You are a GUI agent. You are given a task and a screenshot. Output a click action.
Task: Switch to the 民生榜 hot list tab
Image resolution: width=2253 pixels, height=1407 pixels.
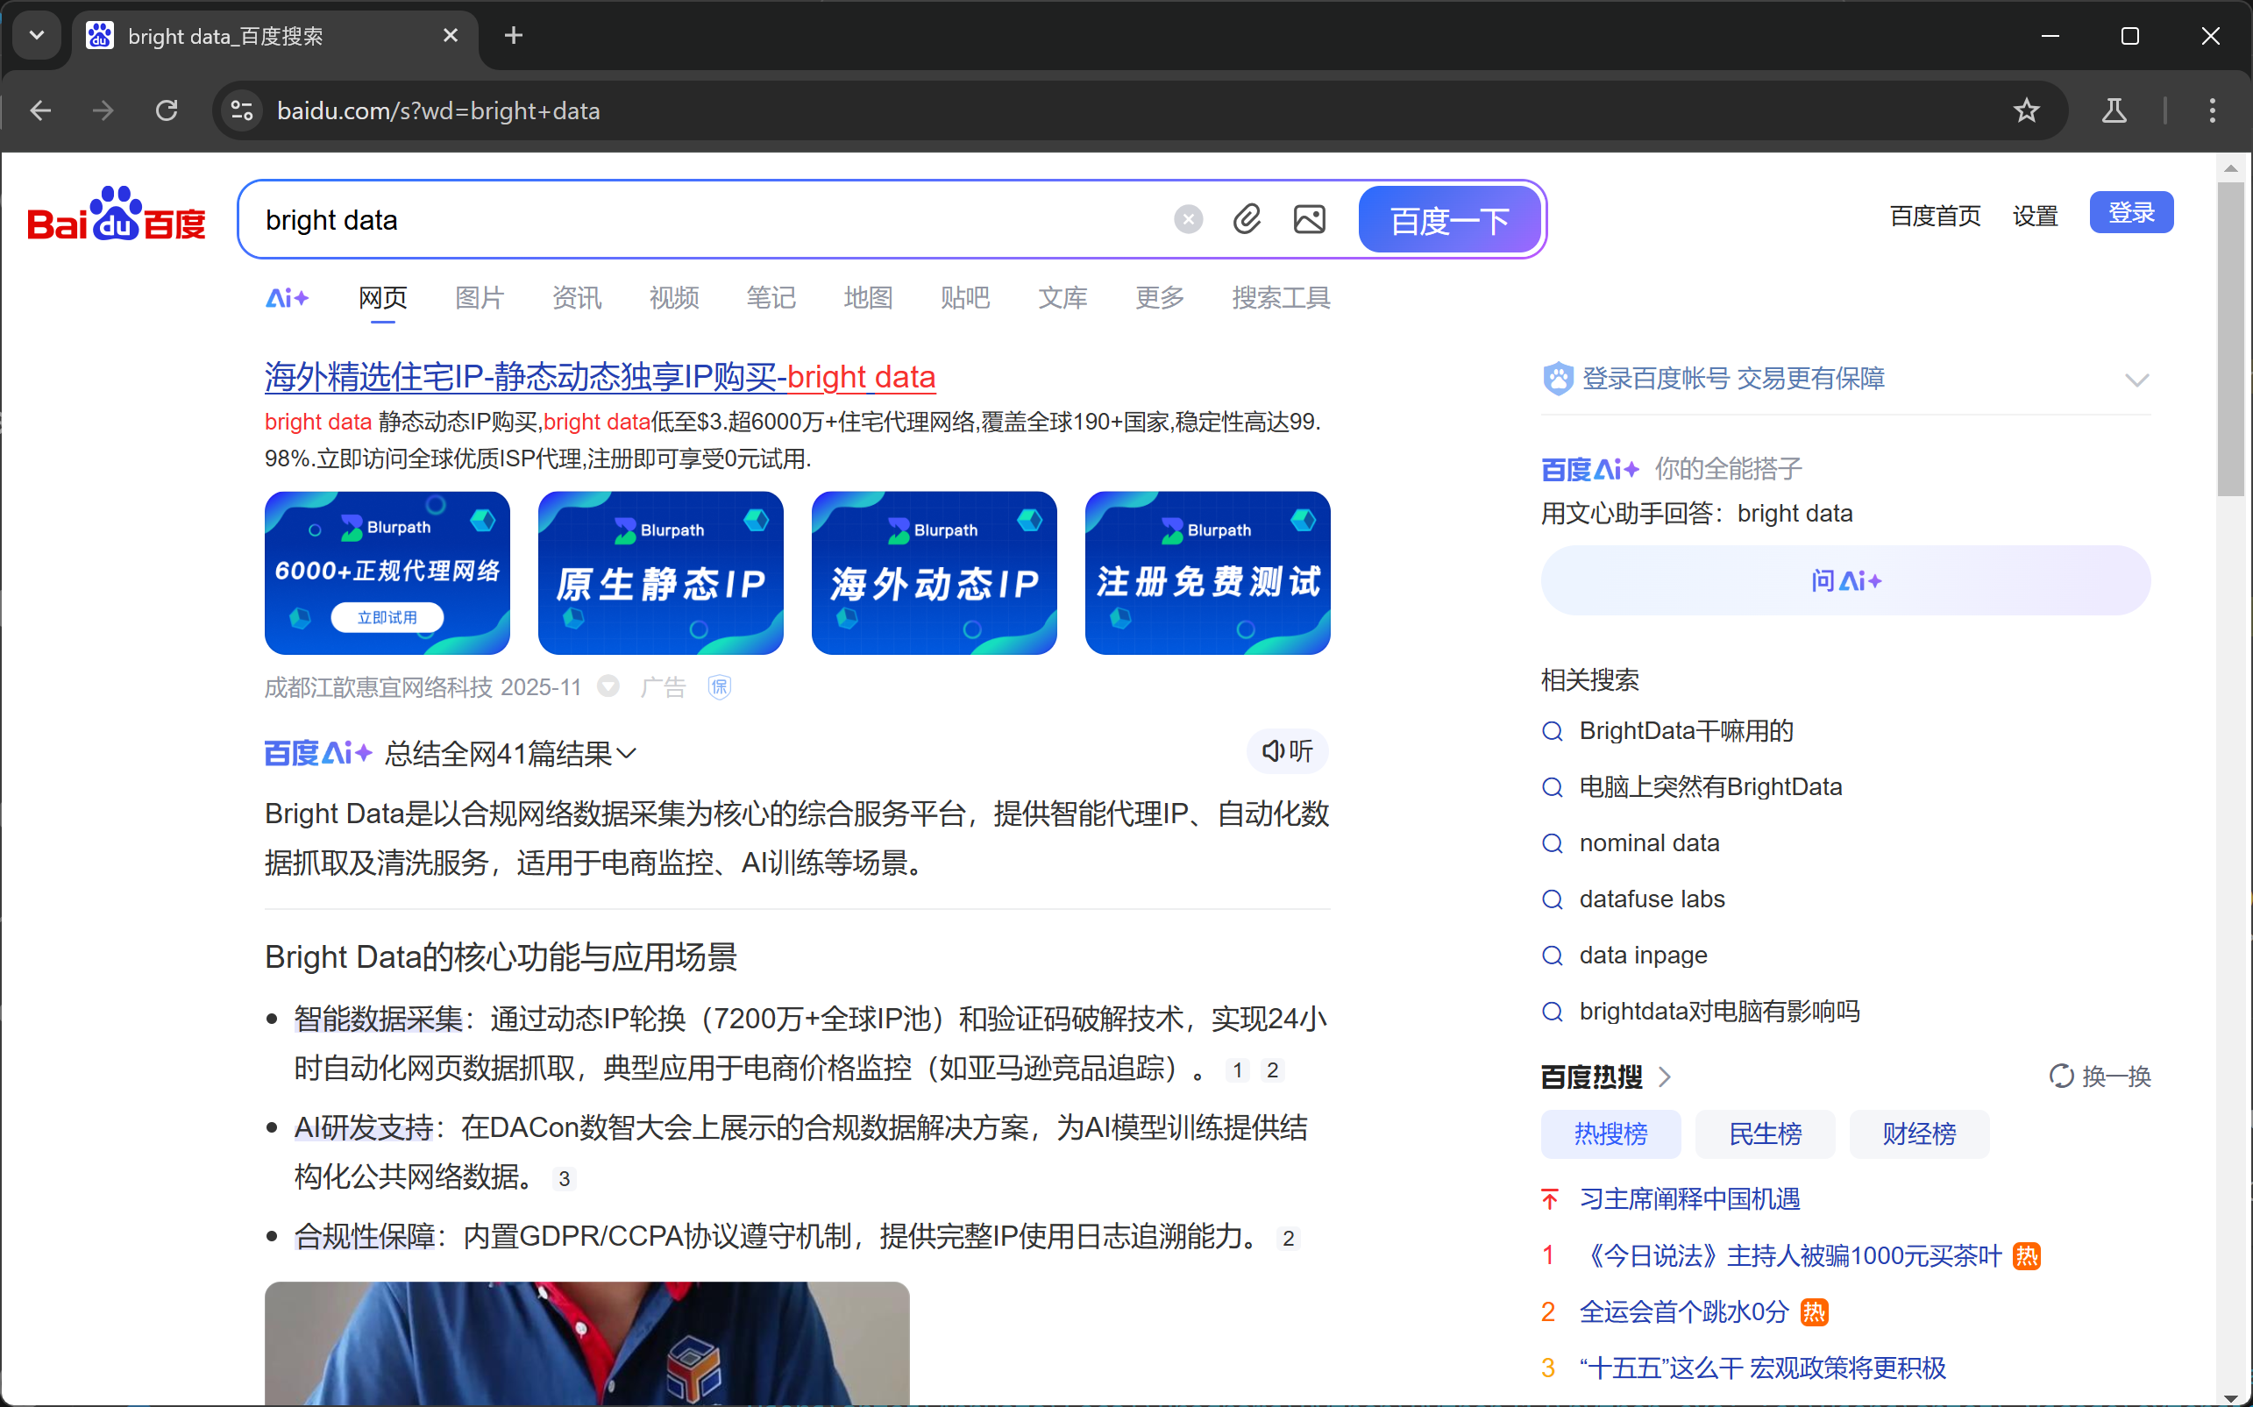coord(1764,1133)
